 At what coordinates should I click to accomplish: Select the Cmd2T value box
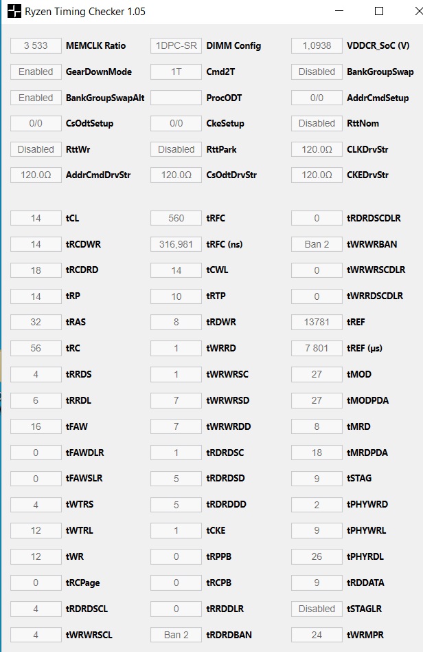point(176,72)
